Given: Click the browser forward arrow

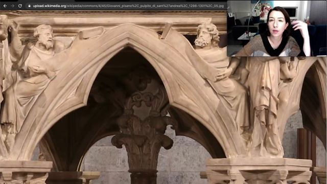Looking at the screenshot, I should [12, 6].
